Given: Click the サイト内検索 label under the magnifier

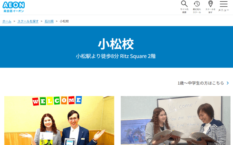Looking at the screenshot, I should pyautogui.click(x=184, y=11).
